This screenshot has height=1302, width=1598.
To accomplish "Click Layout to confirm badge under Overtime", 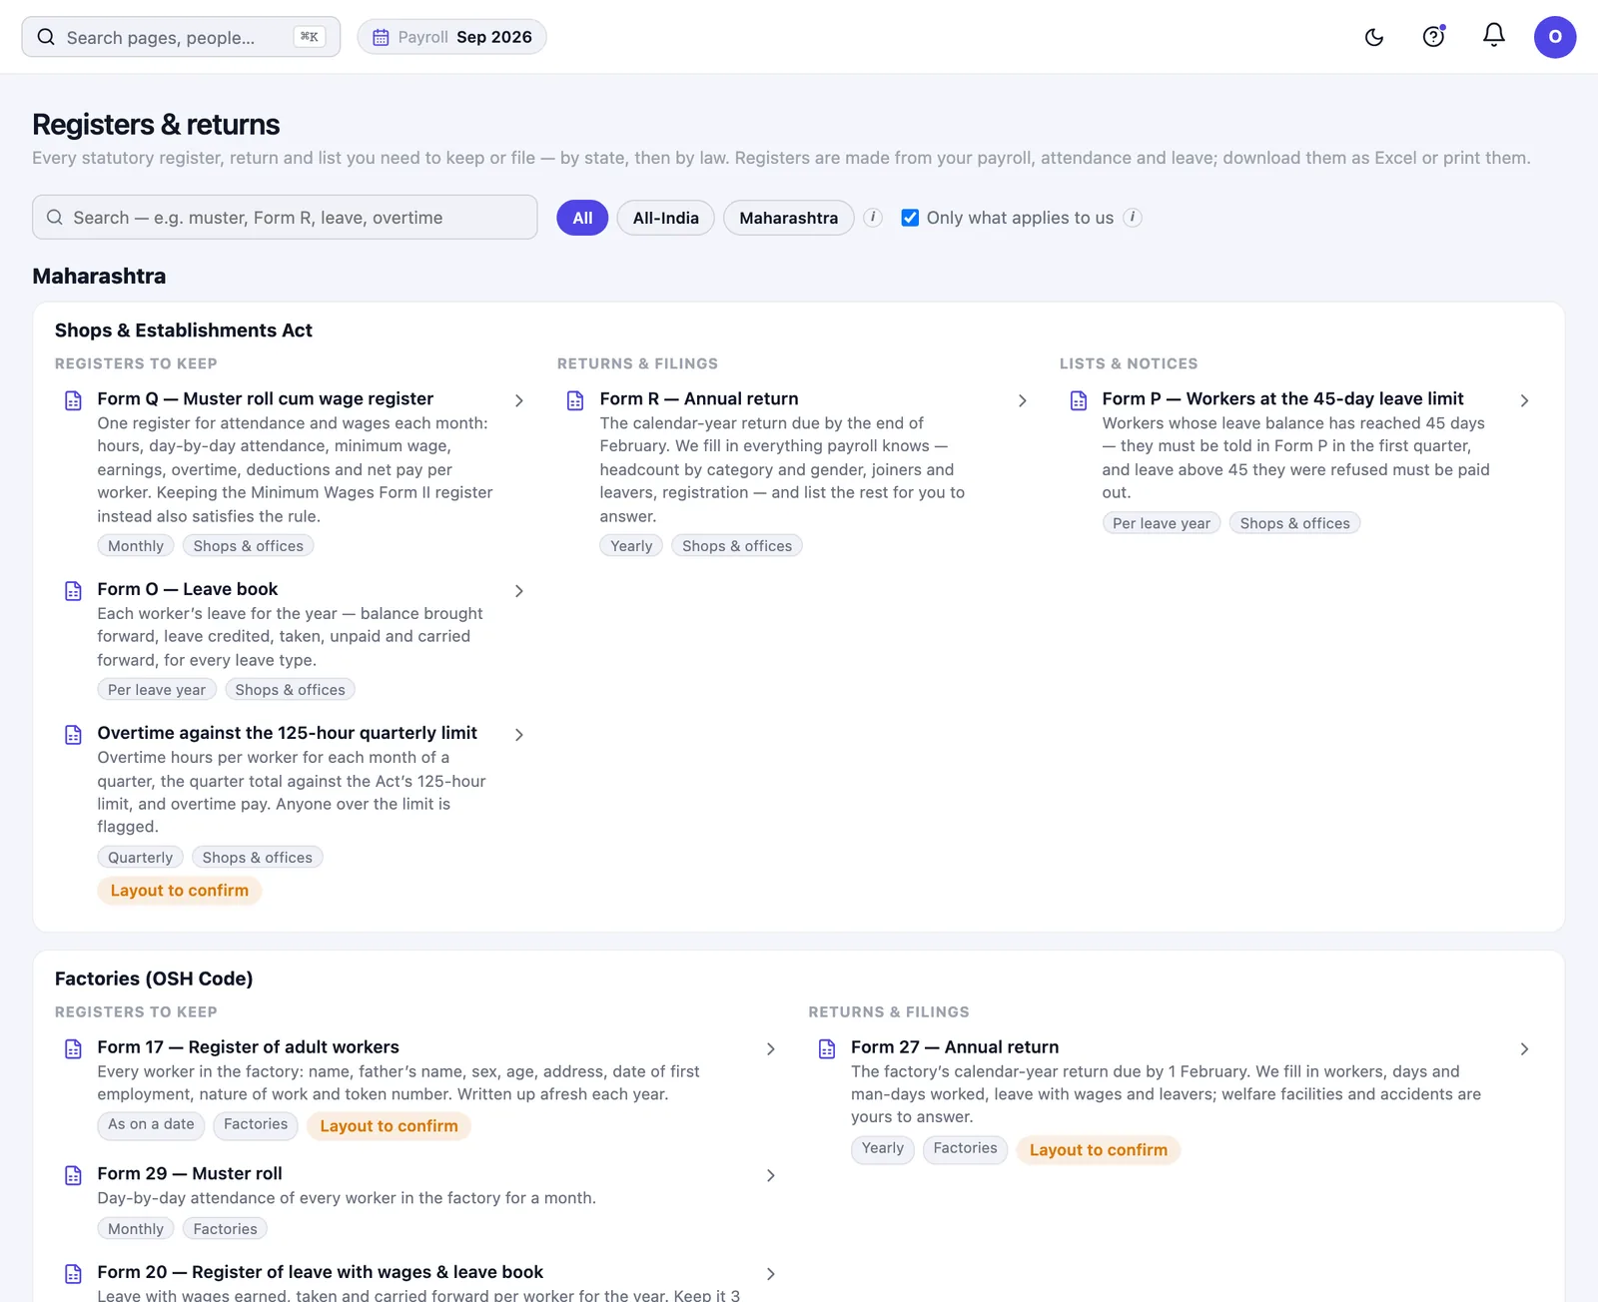I will click(180, 891).
